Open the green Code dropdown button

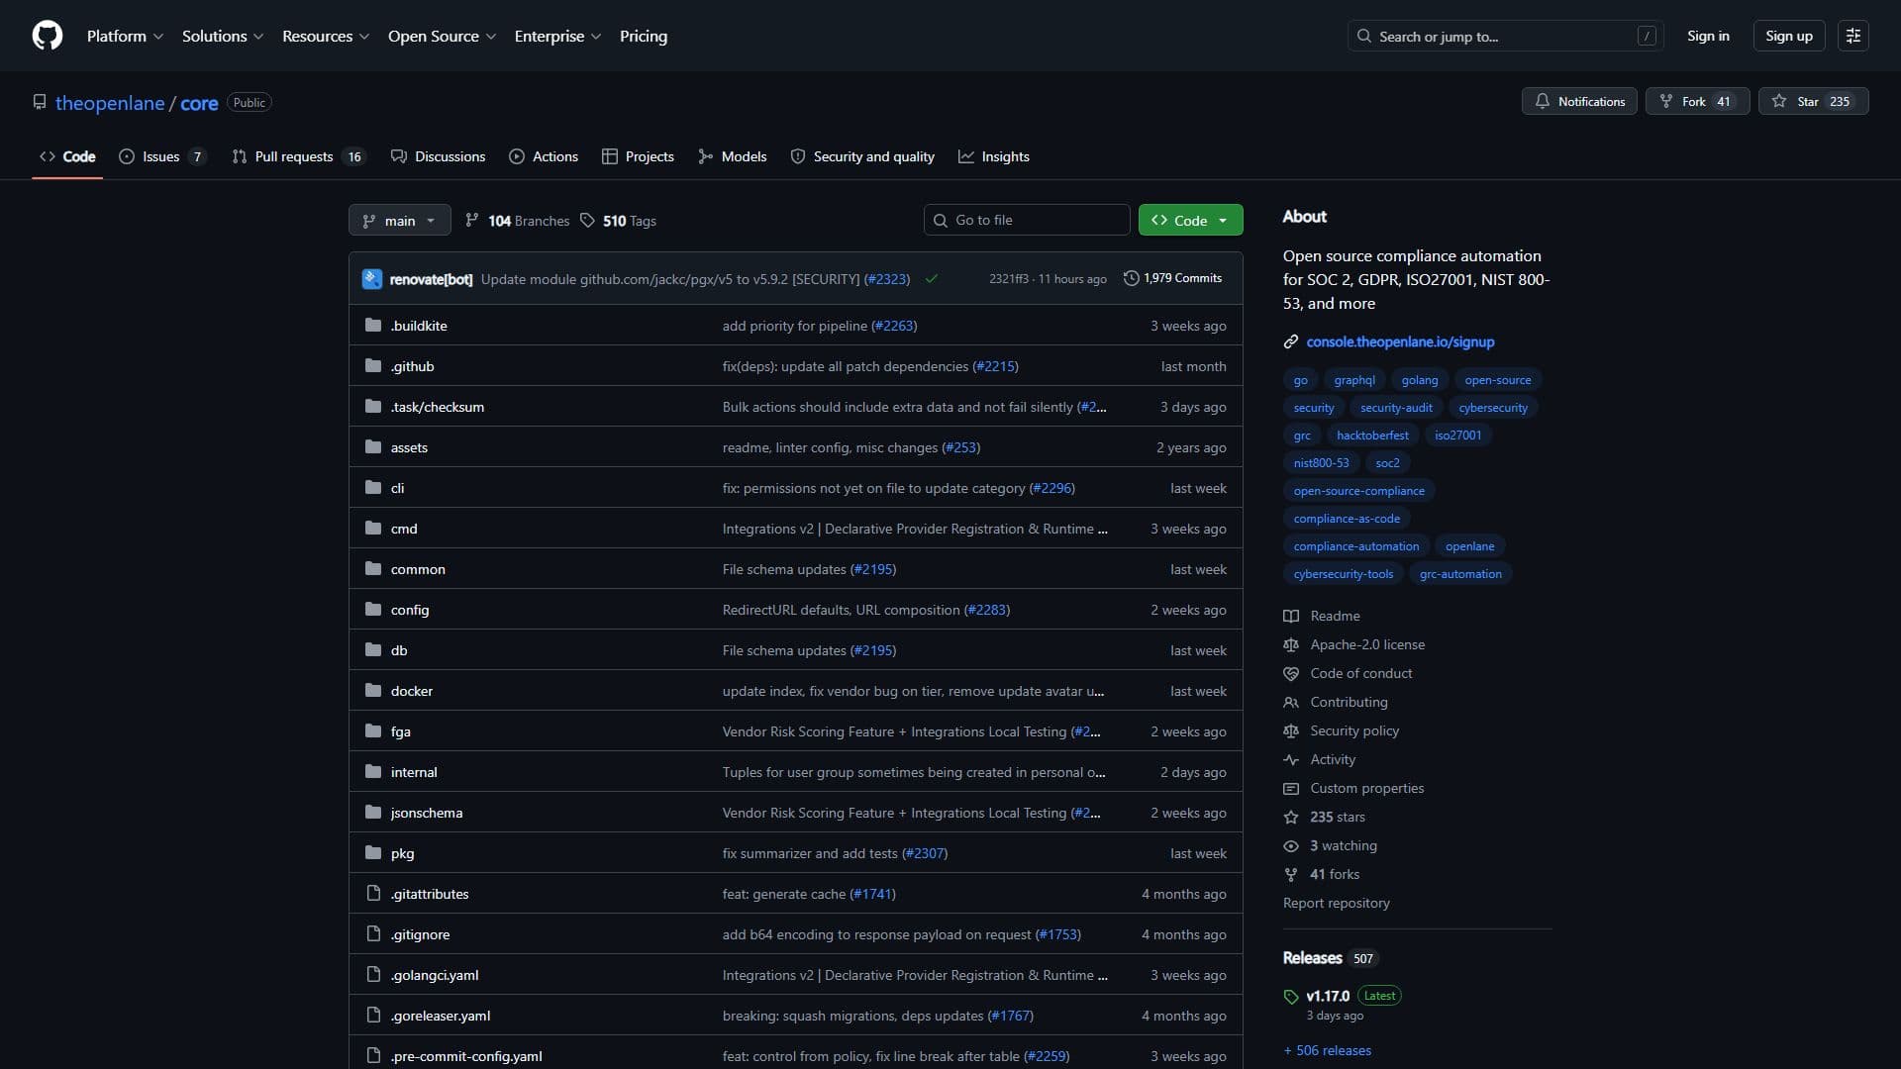1190,220
